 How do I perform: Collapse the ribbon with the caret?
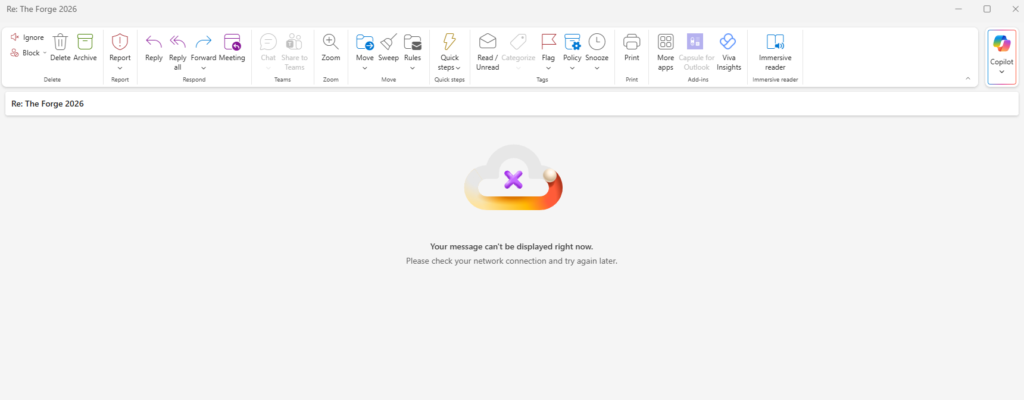pyautogui.click(x=968, y=79)
